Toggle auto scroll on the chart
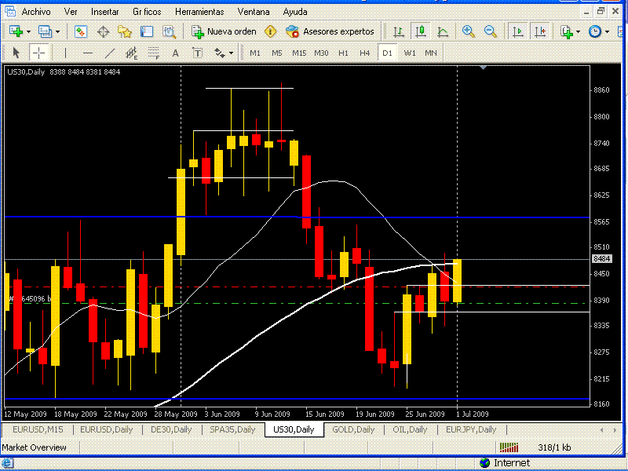628x471 pixels. (518, 31)
